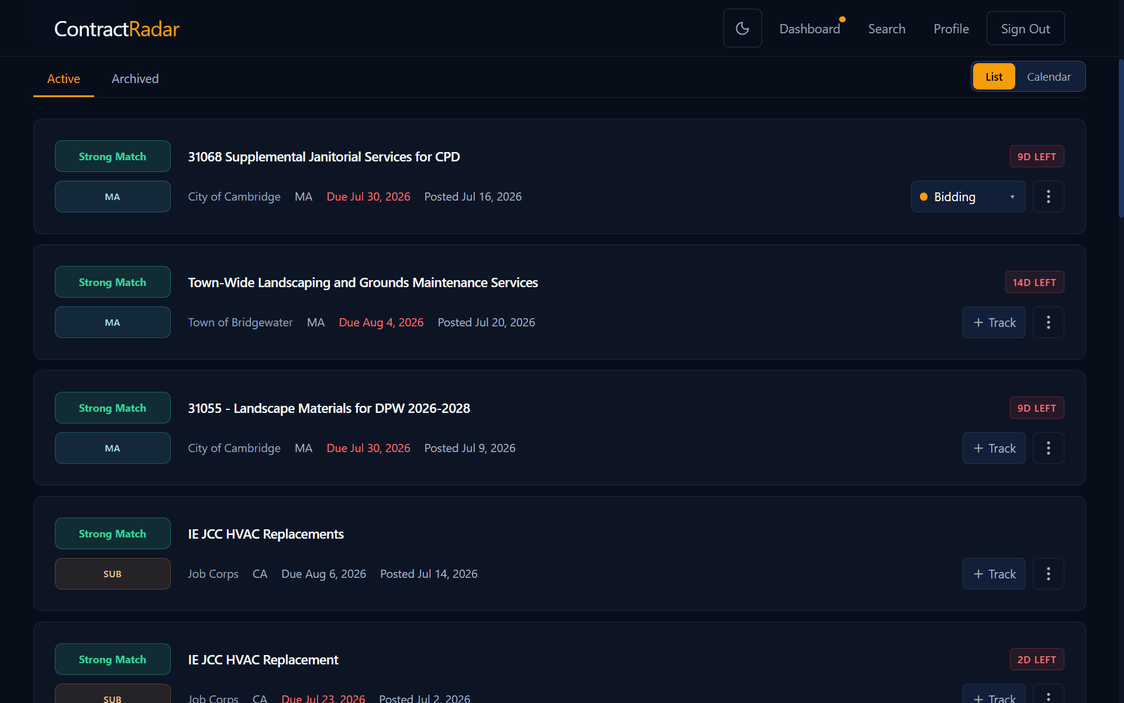Track the Landscape Materials for DPW contract
The height and width of the screenshot is (703, 1124).
(994, 448)
